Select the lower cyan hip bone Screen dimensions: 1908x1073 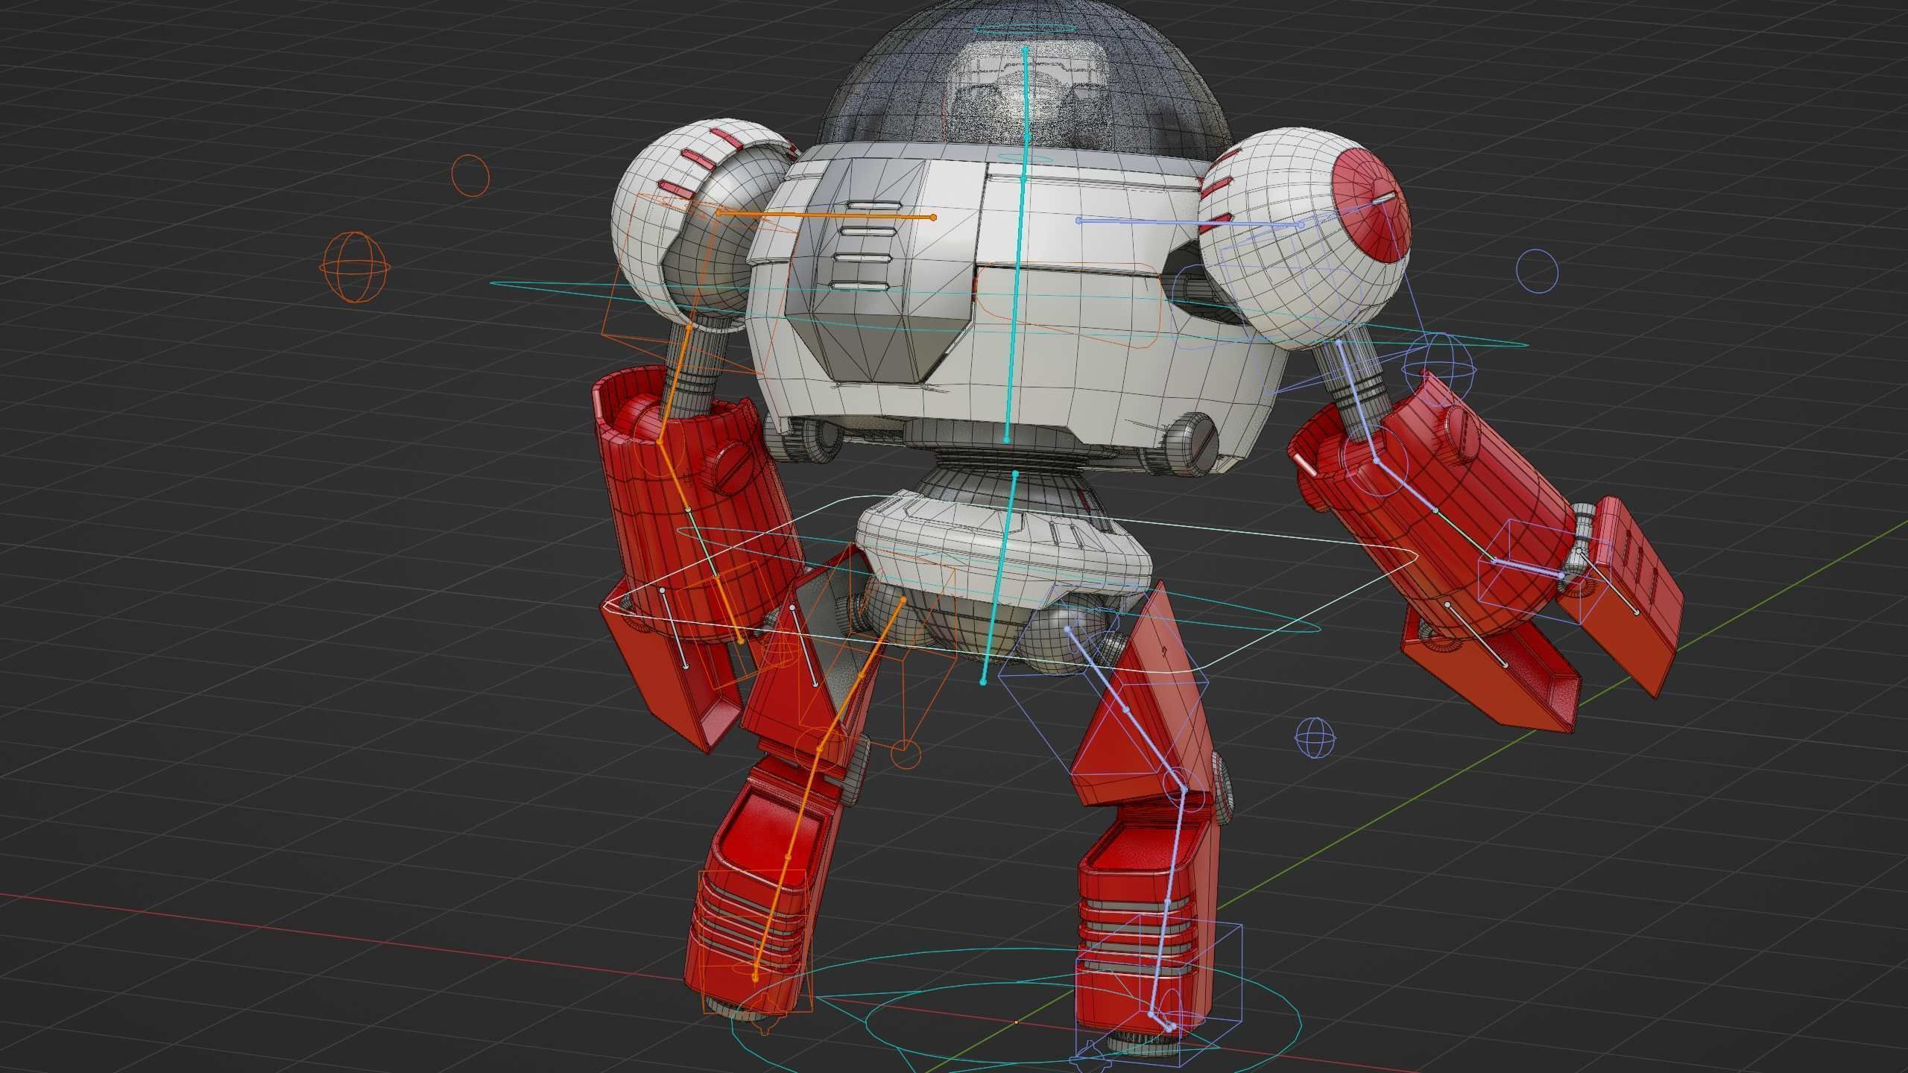coord(999,577)
